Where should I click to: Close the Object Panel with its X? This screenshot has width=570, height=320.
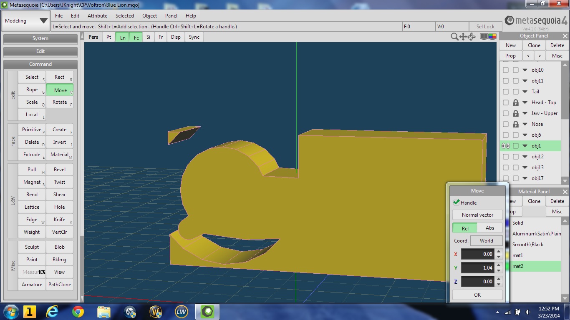(565, 36)
